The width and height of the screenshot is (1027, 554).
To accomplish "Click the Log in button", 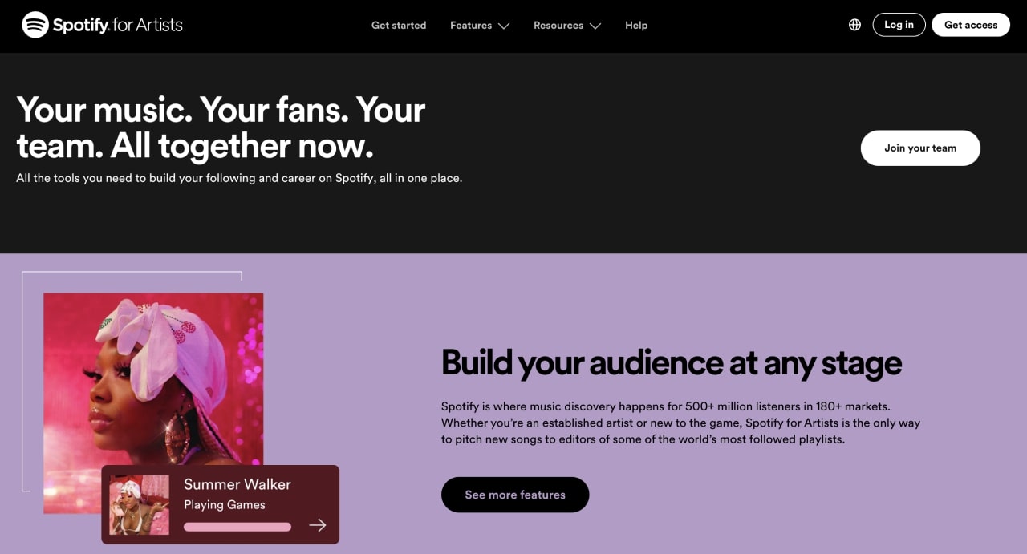I will (899, 24).
